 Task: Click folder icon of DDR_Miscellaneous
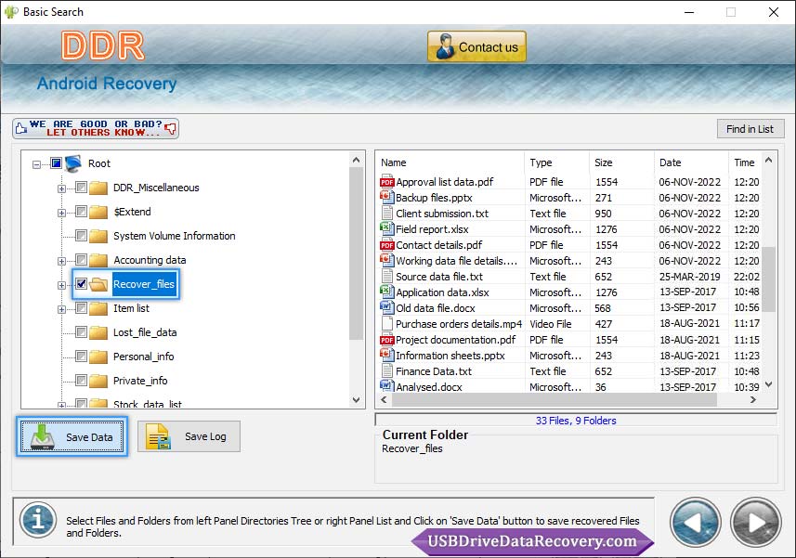[x=98, y=188]
